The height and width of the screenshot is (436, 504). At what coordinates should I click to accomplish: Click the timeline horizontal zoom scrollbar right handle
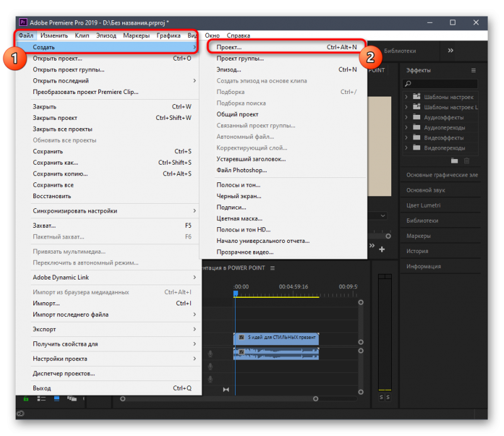(316, 399)
